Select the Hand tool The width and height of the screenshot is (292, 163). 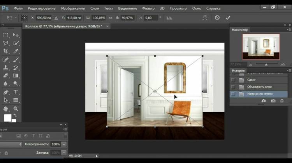click(x=5, y=109)
